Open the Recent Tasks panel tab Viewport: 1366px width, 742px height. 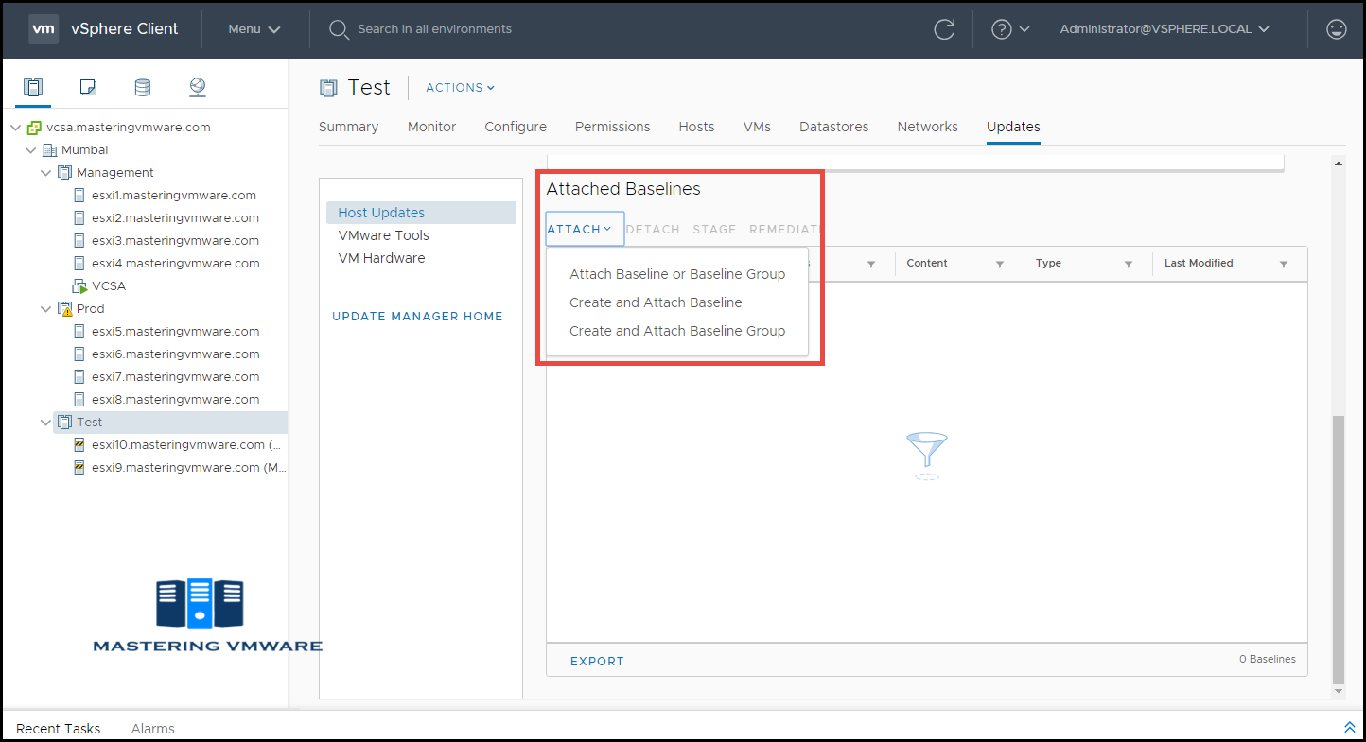(x=58, y=729)
